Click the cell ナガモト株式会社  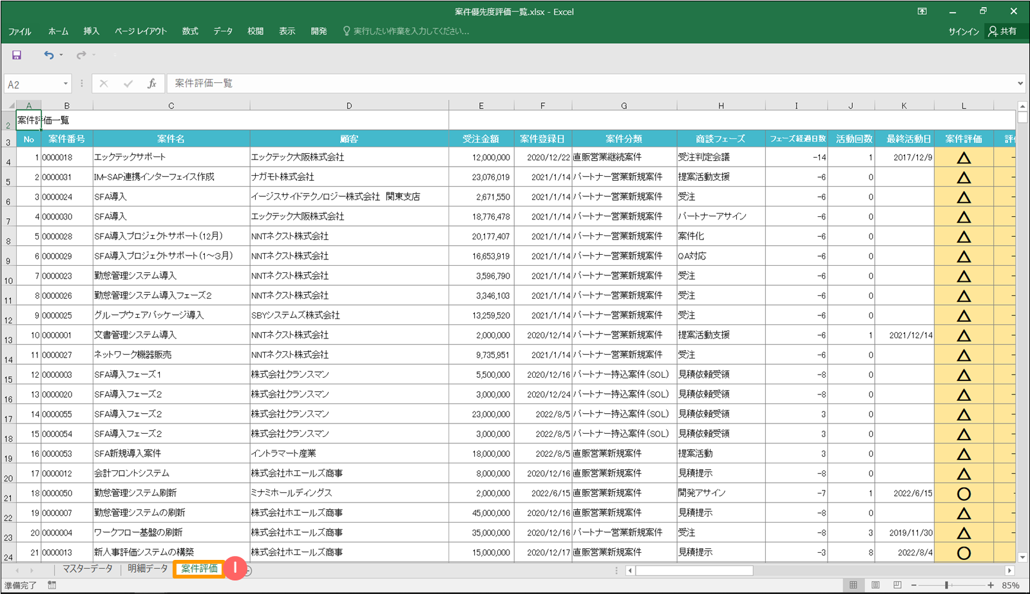point(349,177)
